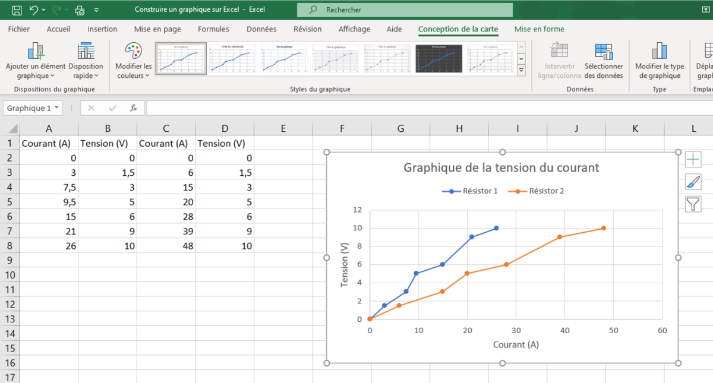Open the chart styles paintbrush button
The width and height of the screenshot is (713, 383).
693,182
